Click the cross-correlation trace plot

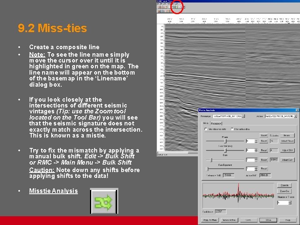coord(238,195)
